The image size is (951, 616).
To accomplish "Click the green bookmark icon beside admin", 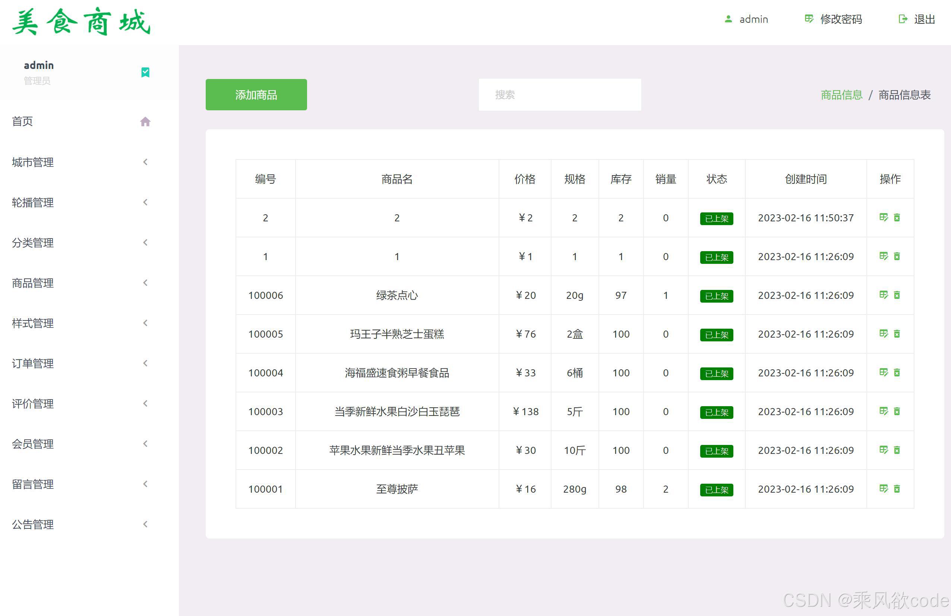I will coord(145,72).
